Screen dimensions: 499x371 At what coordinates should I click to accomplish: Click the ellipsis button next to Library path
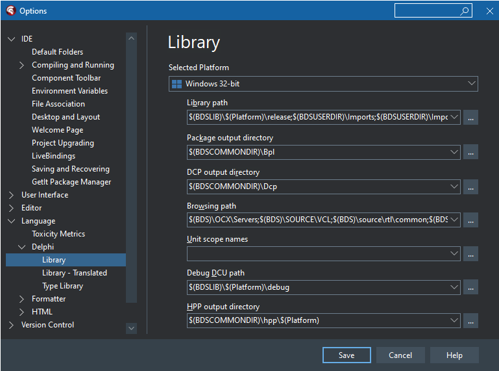click(470, 118)
